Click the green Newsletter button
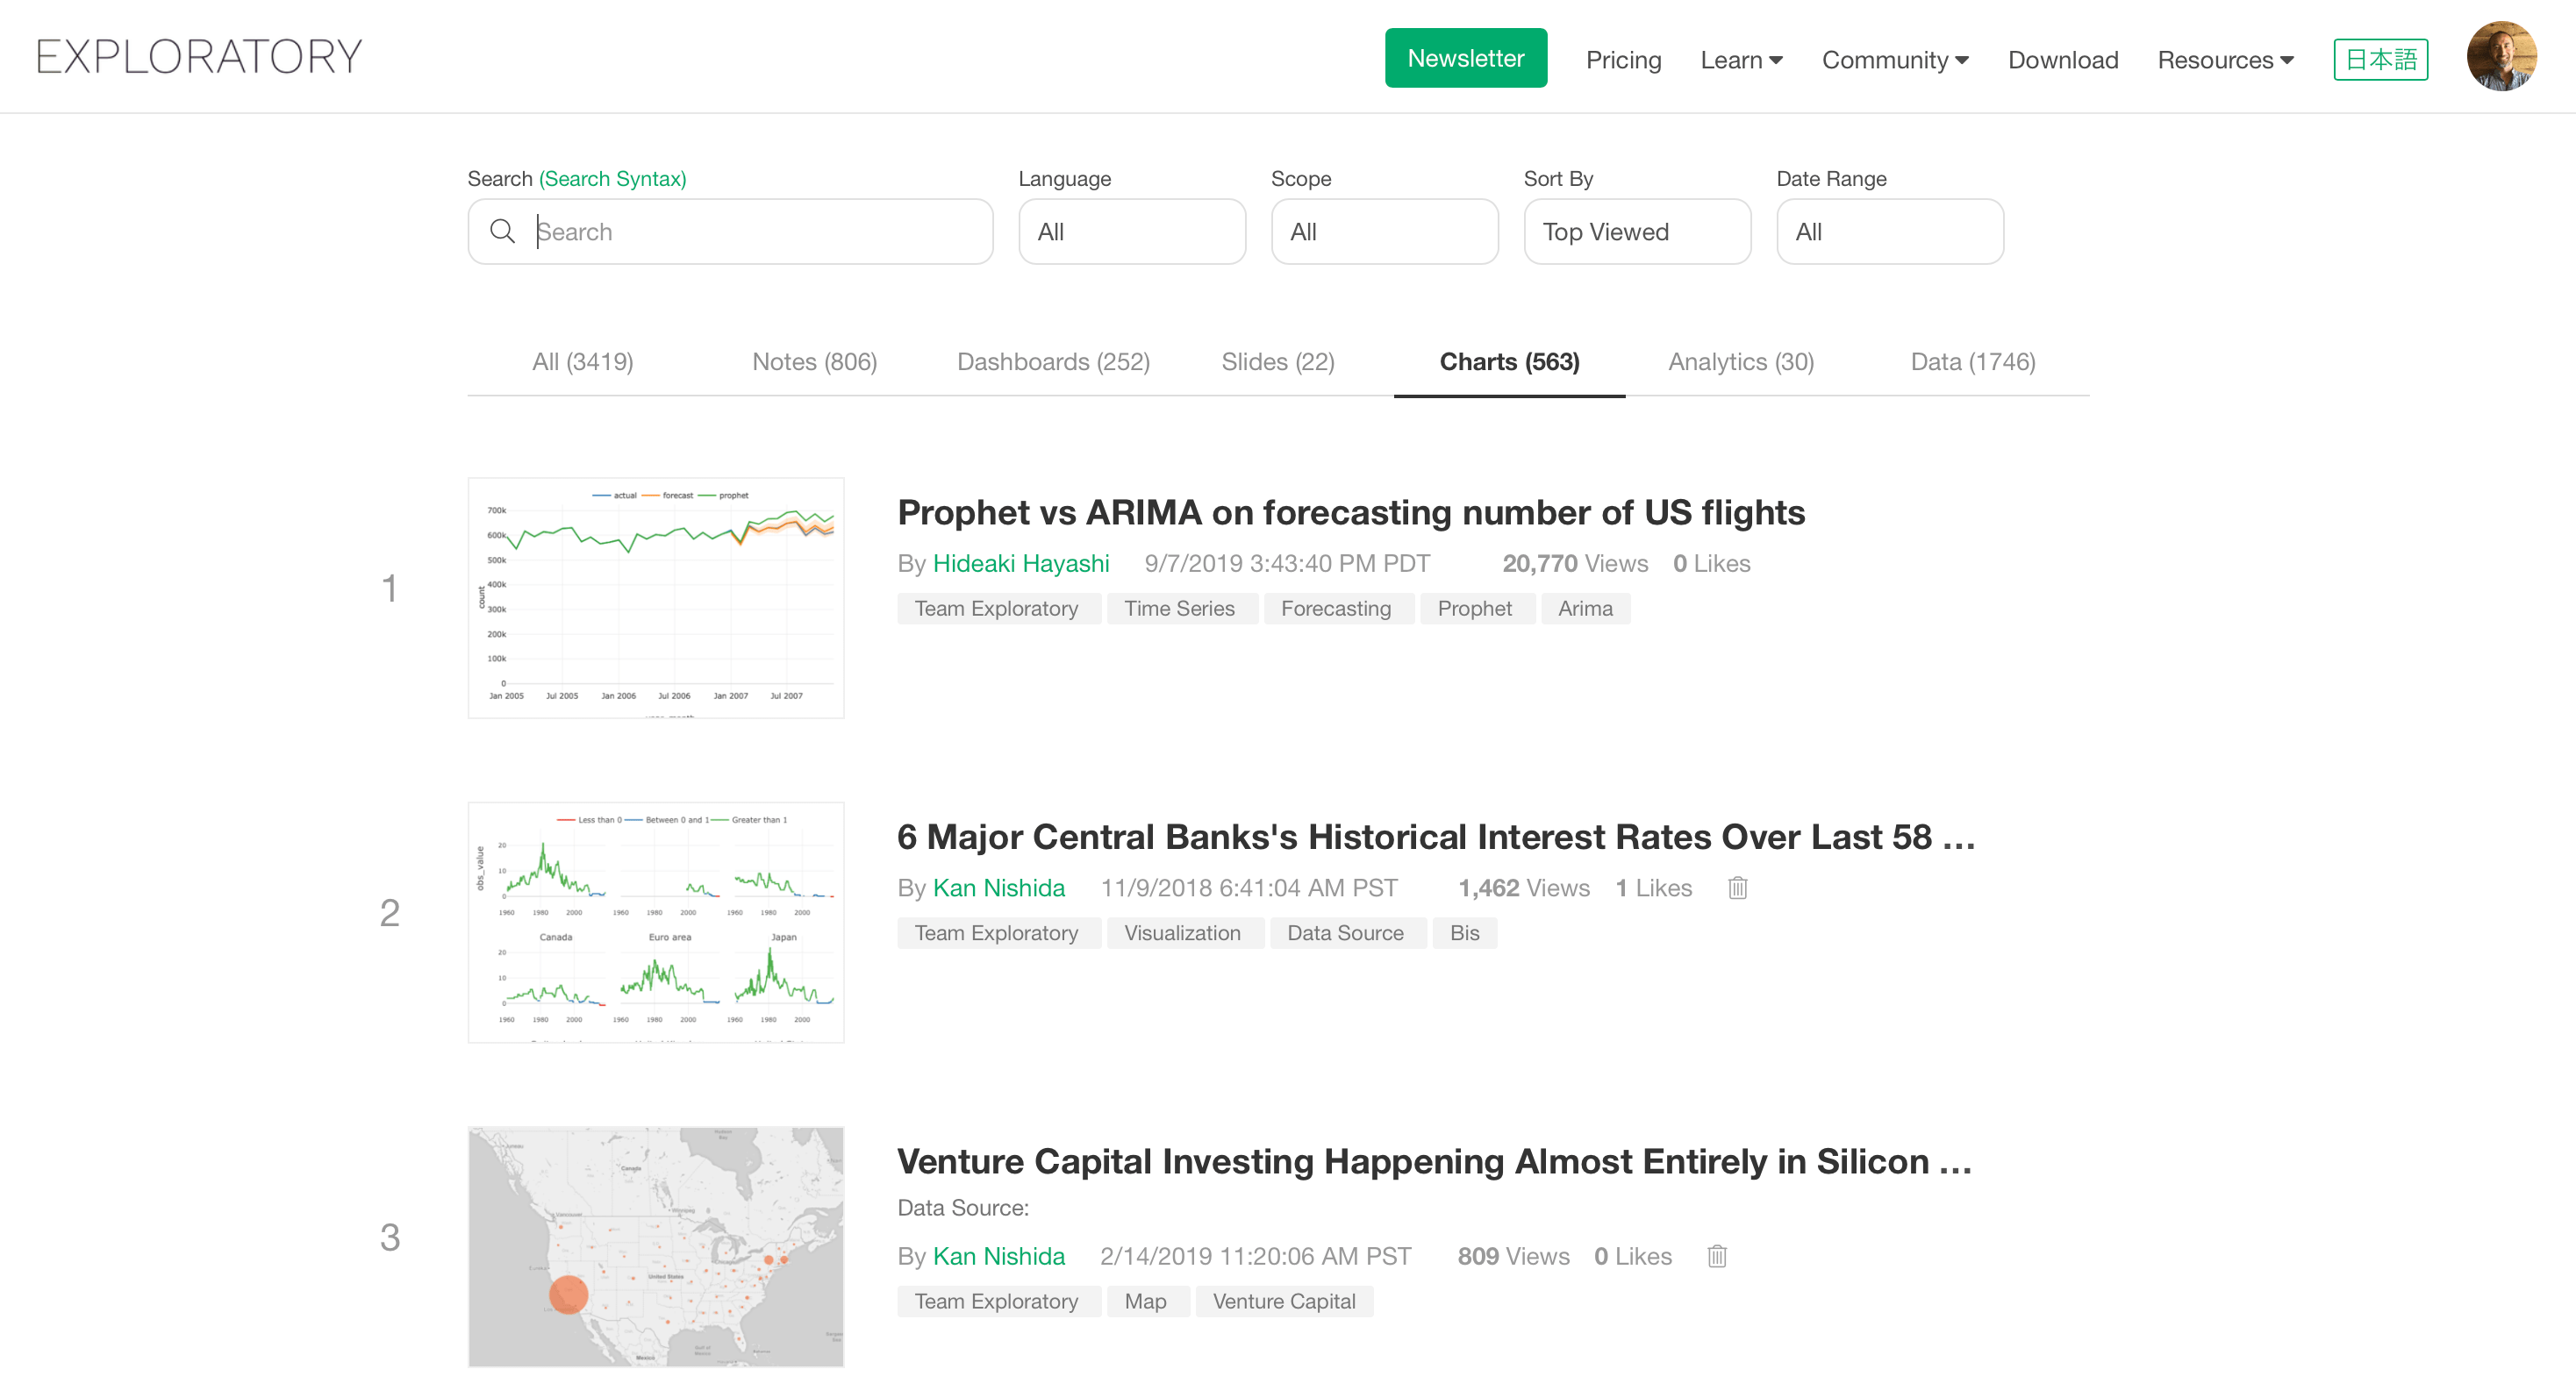2576x1398 pixels. coord(1465,58)
